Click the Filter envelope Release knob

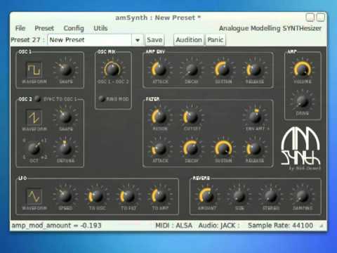tap(254, 148)
